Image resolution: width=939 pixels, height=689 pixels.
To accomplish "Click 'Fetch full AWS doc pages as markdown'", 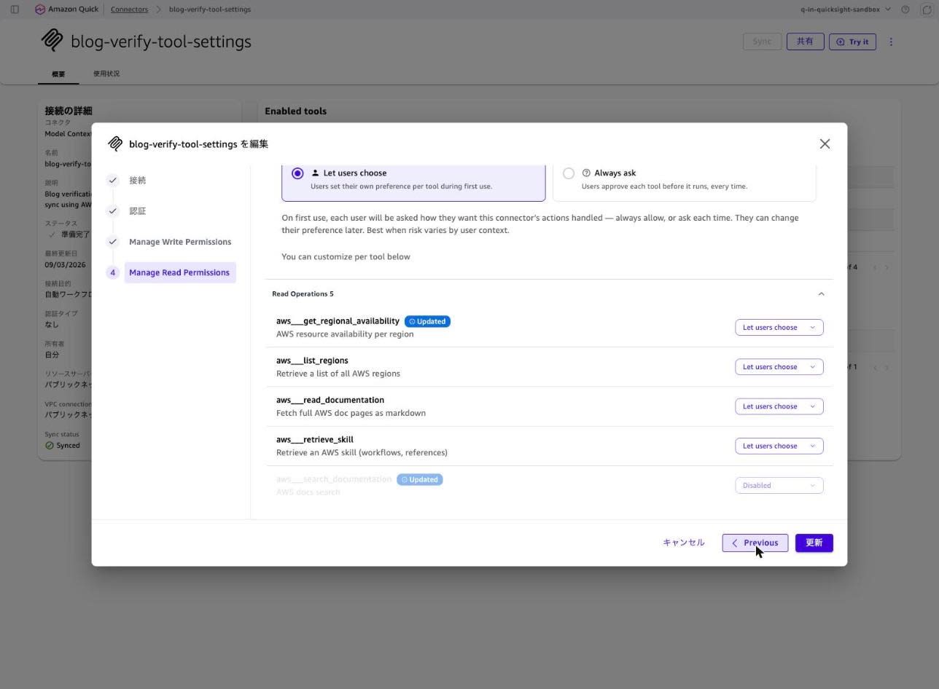I will point(351,413).
